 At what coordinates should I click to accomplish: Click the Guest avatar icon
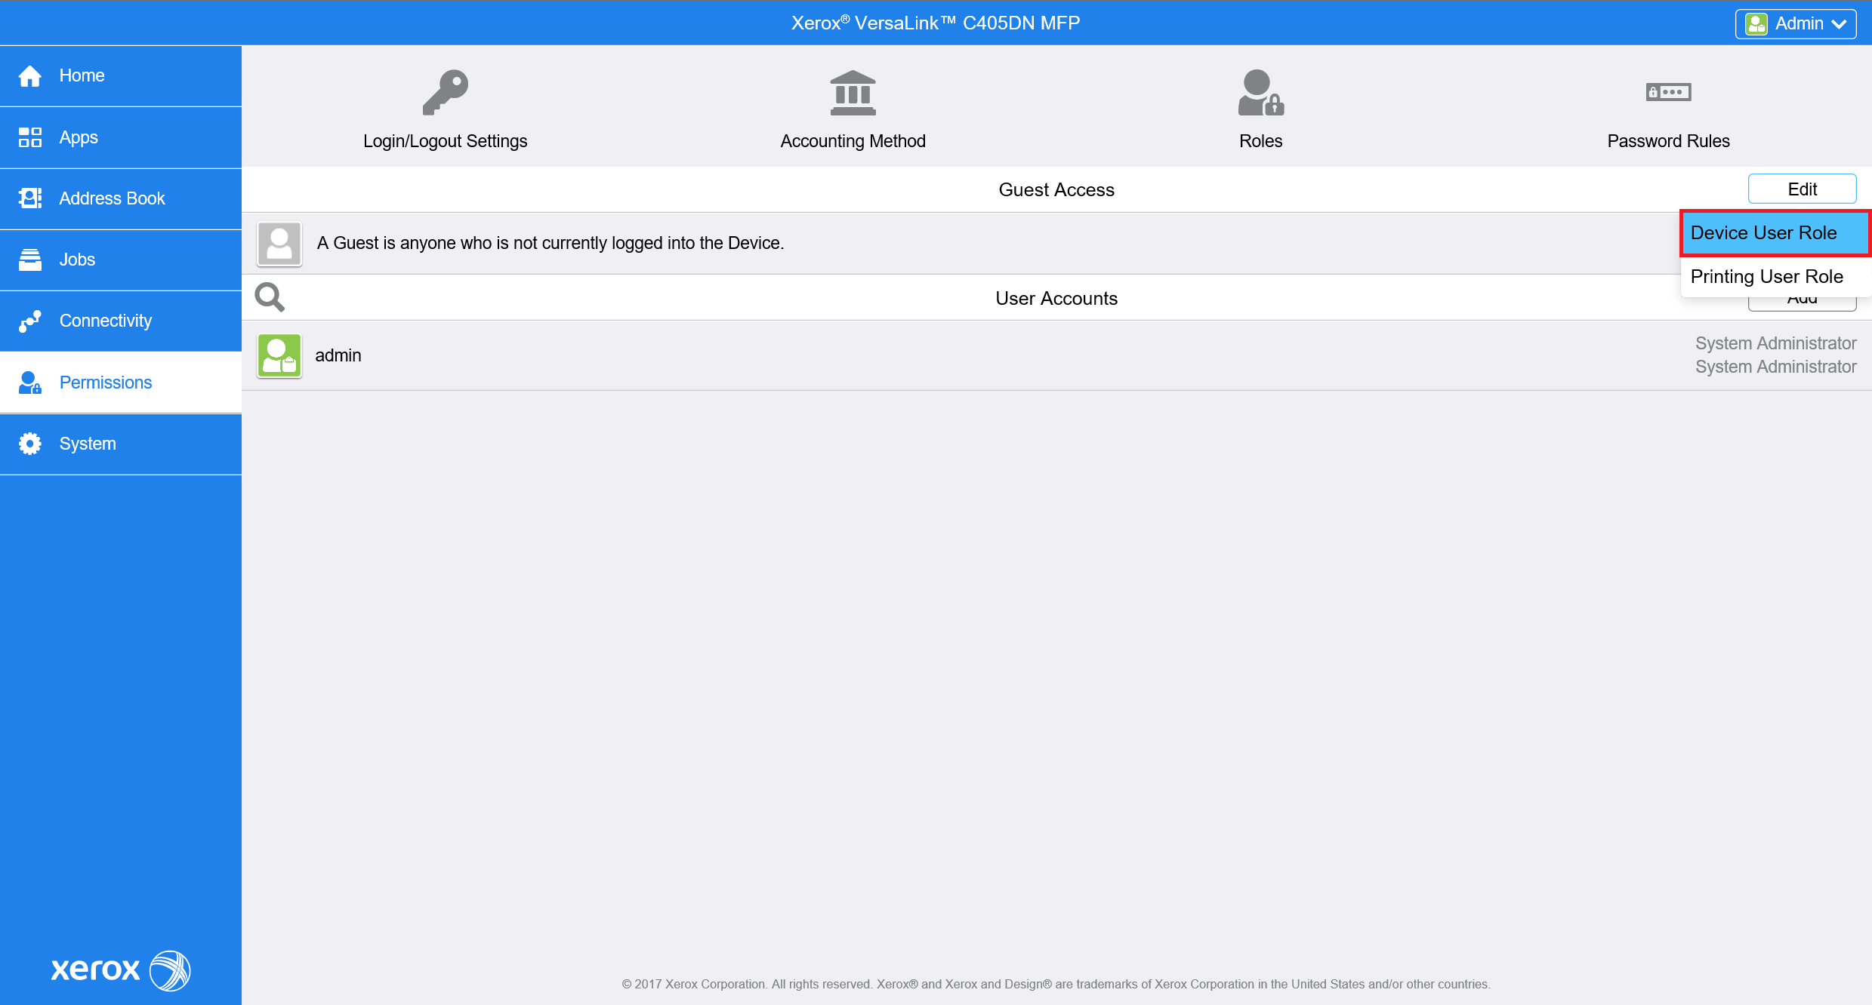tap(279, 243)
